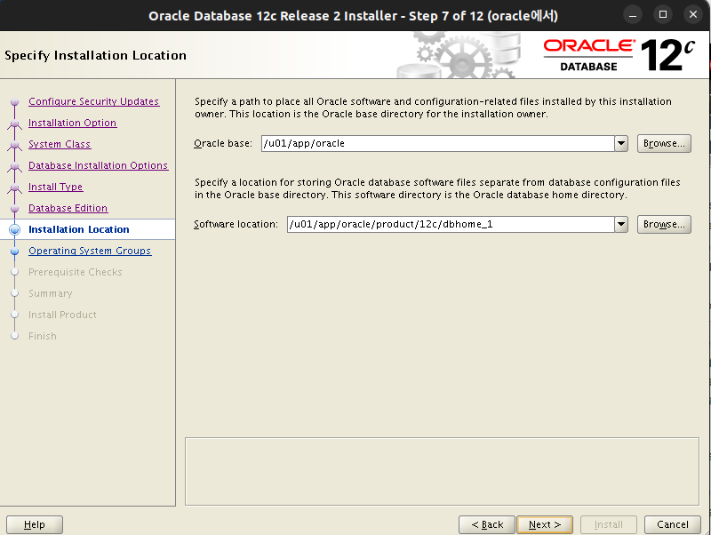
Task: Click the Summary step bullet
Action: pos(14,293)
